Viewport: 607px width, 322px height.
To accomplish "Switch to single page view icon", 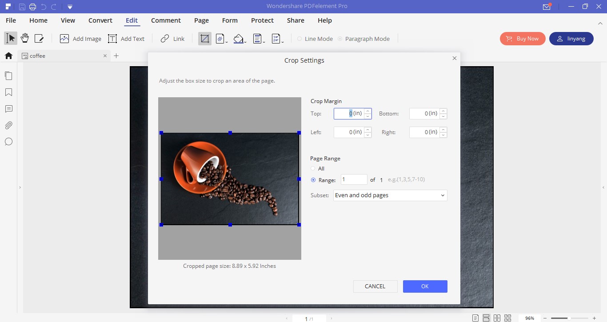I will (475, 318).
